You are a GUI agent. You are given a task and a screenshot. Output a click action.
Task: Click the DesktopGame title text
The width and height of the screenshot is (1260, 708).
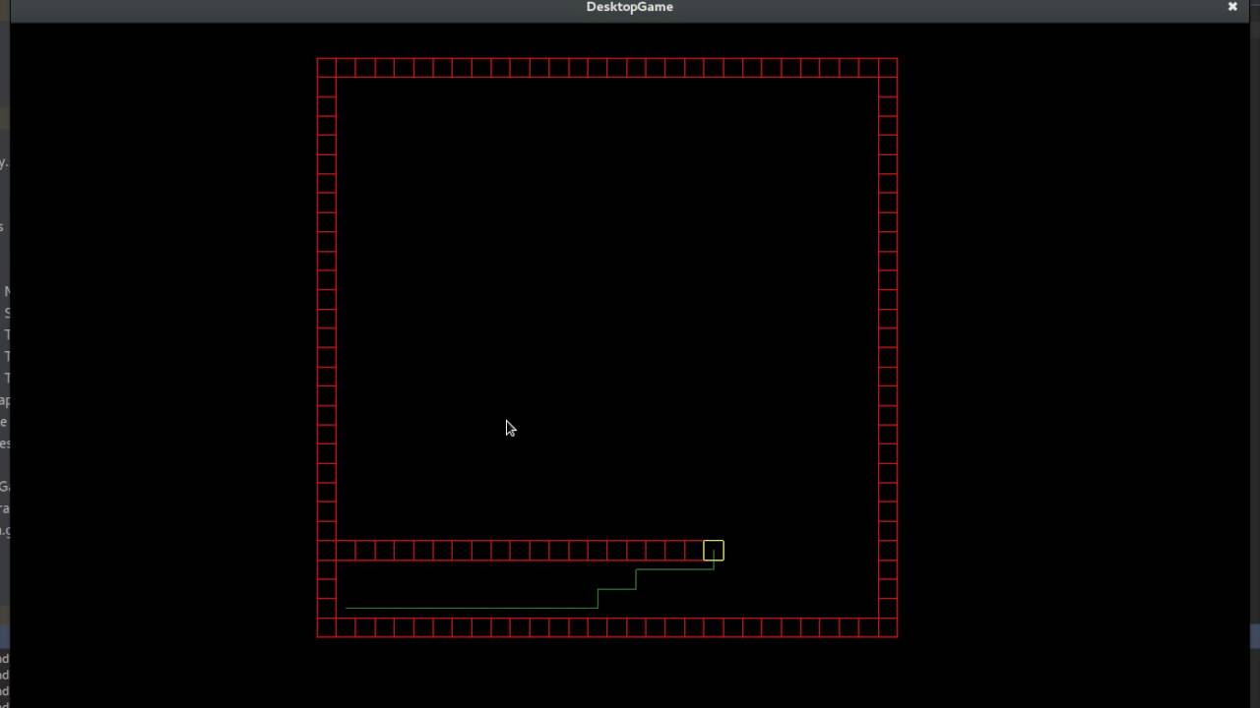pyautogui.click(x=630, y=7)
